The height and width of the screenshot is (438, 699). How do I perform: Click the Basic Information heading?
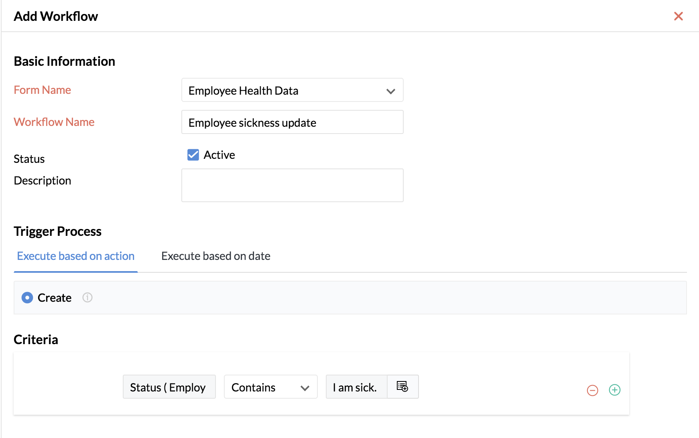(64, 61)
